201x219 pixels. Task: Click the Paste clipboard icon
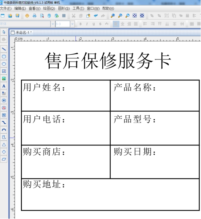click(x=88, y=16)
